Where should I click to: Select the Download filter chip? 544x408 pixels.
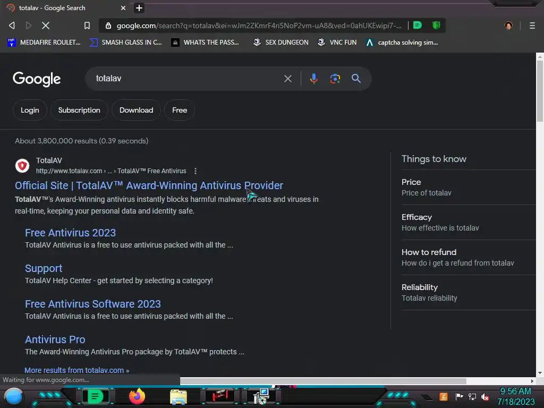coord(137,110)
